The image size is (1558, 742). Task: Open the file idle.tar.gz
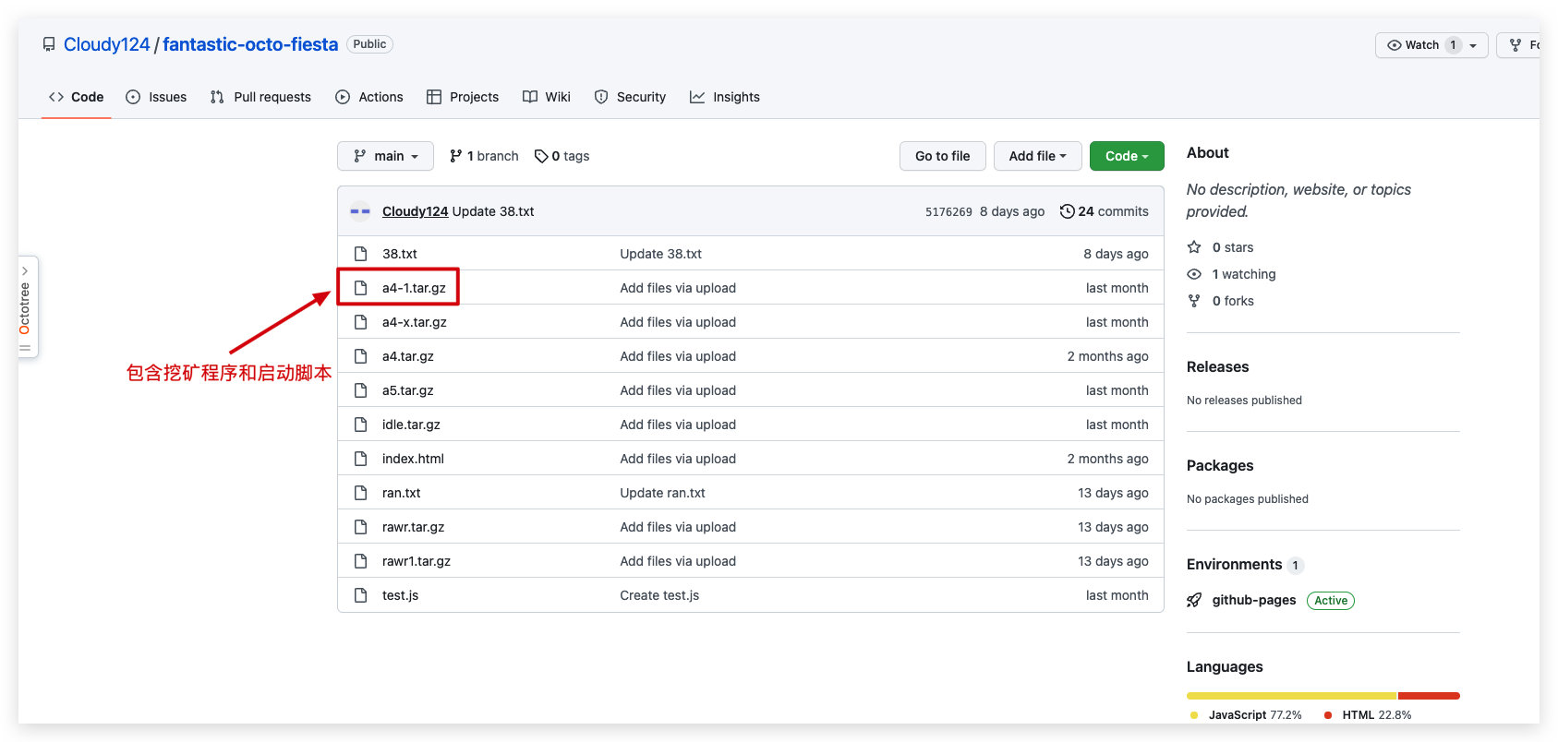(411, 425)
